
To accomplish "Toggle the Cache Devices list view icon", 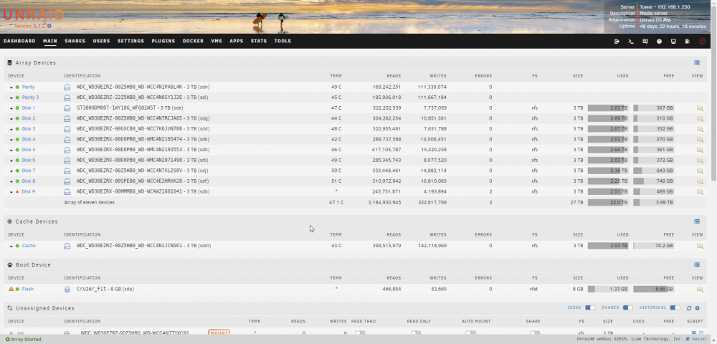I will (697, 221).
